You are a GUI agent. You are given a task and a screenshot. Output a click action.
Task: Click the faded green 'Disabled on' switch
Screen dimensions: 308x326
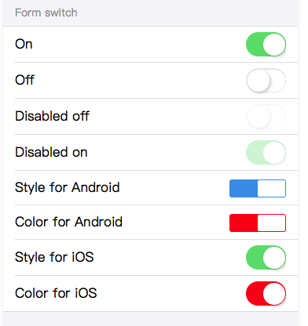point(266,153)
